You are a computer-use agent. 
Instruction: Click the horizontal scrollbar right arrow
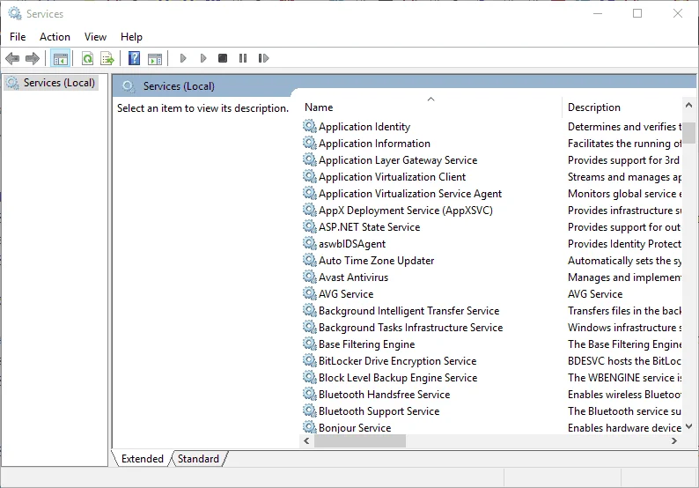(674, 440)
